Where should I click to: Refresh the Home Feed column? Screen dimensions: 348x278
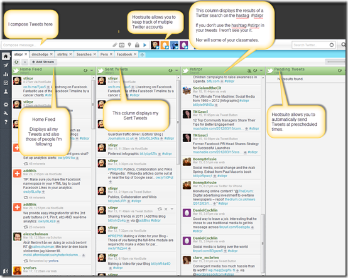(85, 71)
